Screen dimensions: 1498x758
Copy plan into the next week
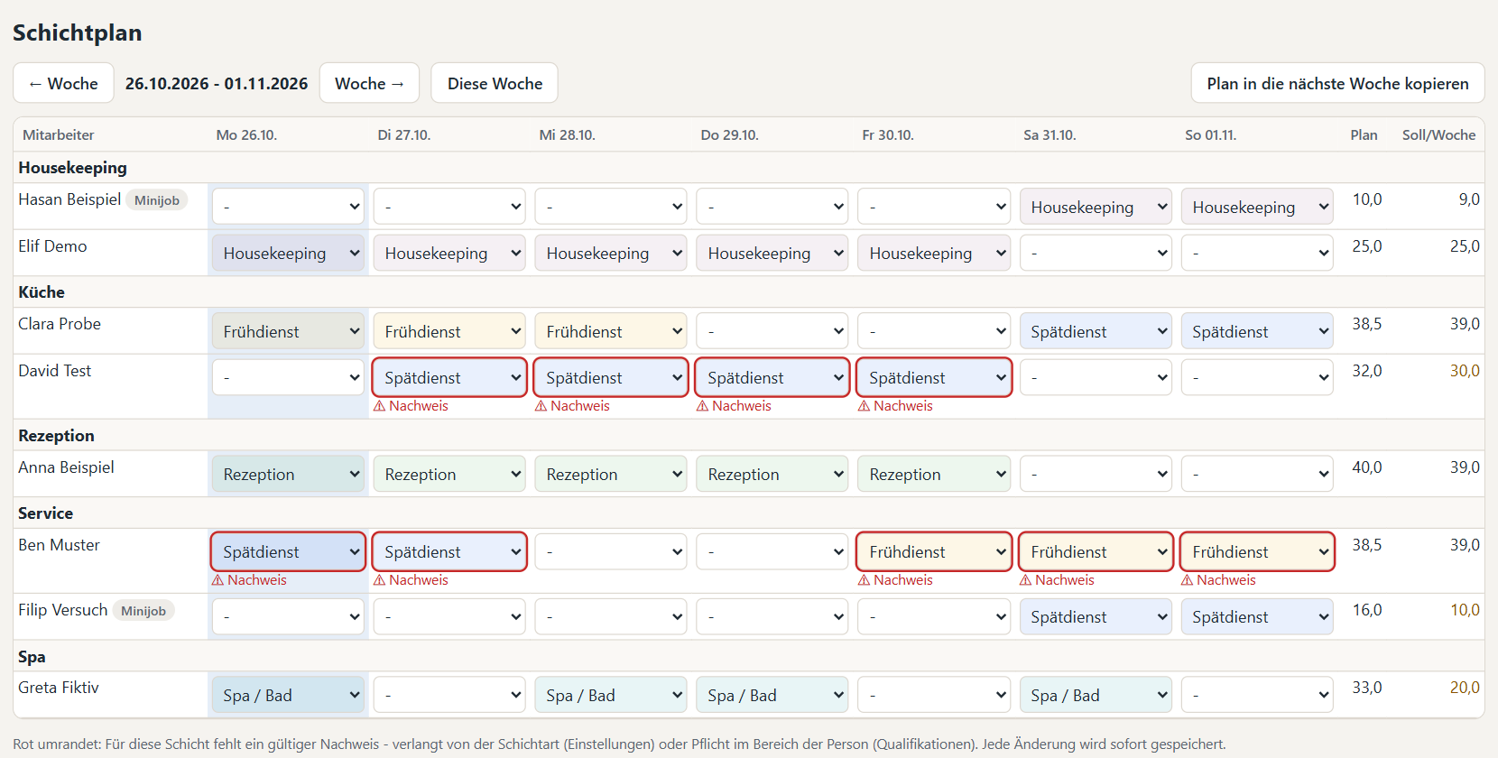1337,83
